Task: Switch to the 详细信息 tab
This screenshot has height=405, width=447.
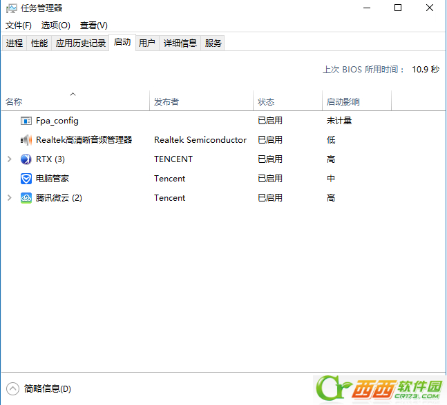Action: (180, 43)
